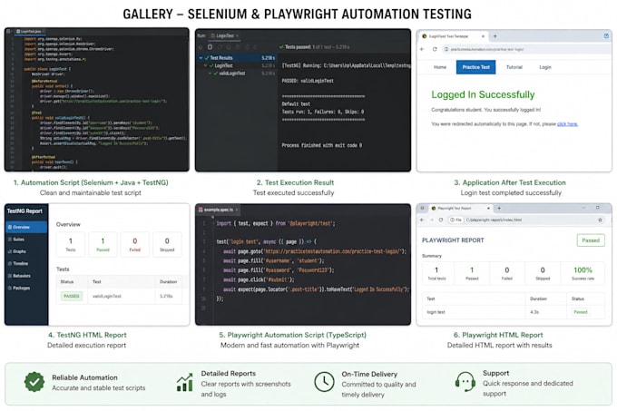Click the '1 Tests' overview card
Image resolution: width=617 pixels, height=411 pixels.
click(x=71, y=245)
